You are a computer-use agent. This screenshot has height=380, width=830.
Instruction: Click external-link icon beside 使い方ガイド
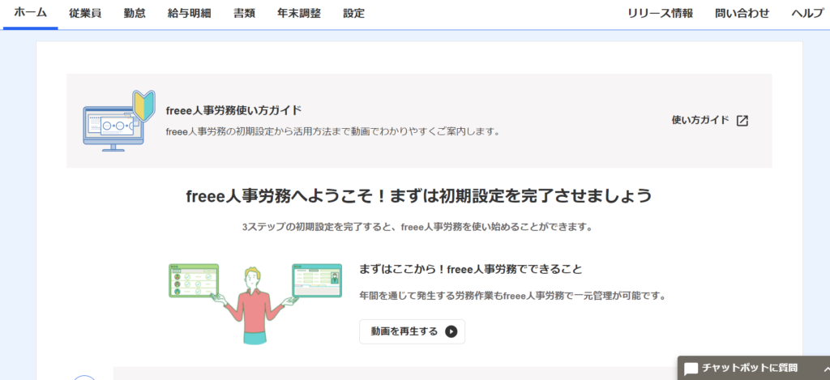pos(742,121)
